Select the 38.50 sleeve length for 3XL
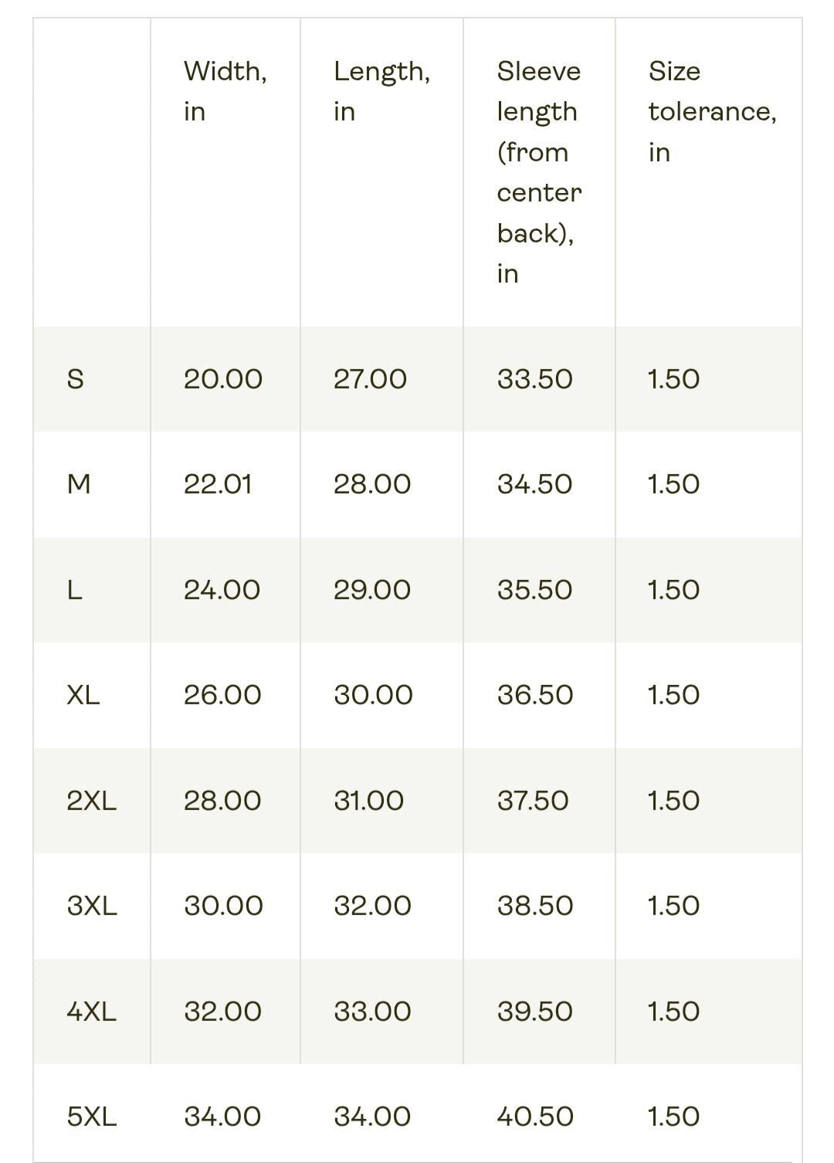Viewport: 834px width, 1163px height. pos(535,906)
